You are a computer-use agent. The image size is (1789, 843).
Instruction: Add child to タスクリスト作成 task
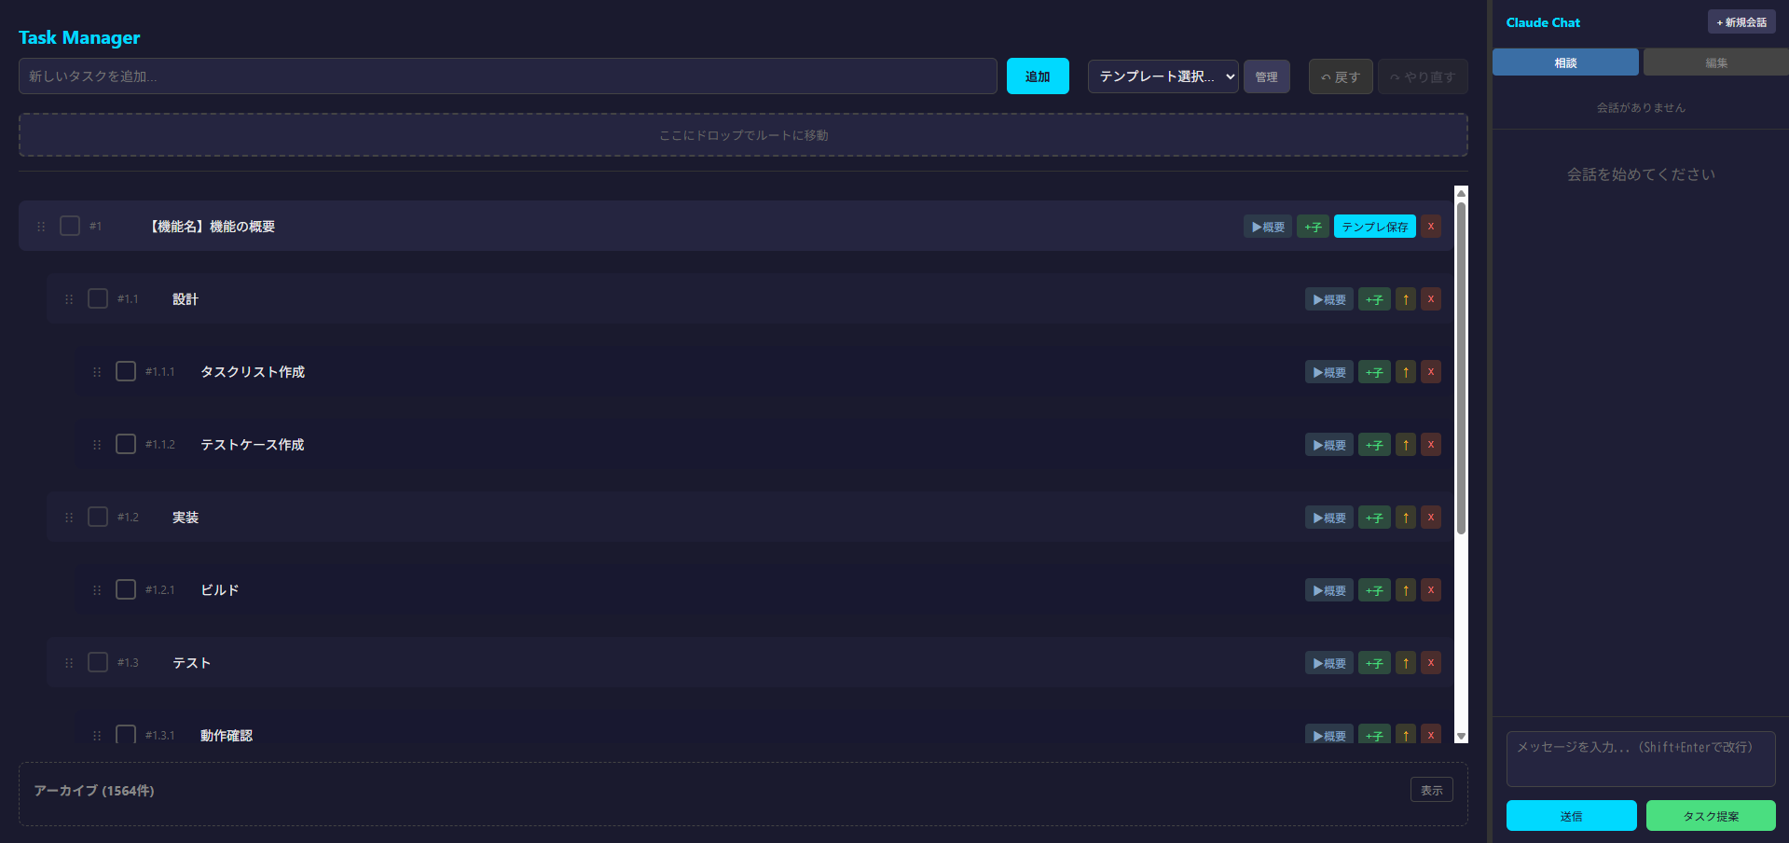coord(1374,372)
